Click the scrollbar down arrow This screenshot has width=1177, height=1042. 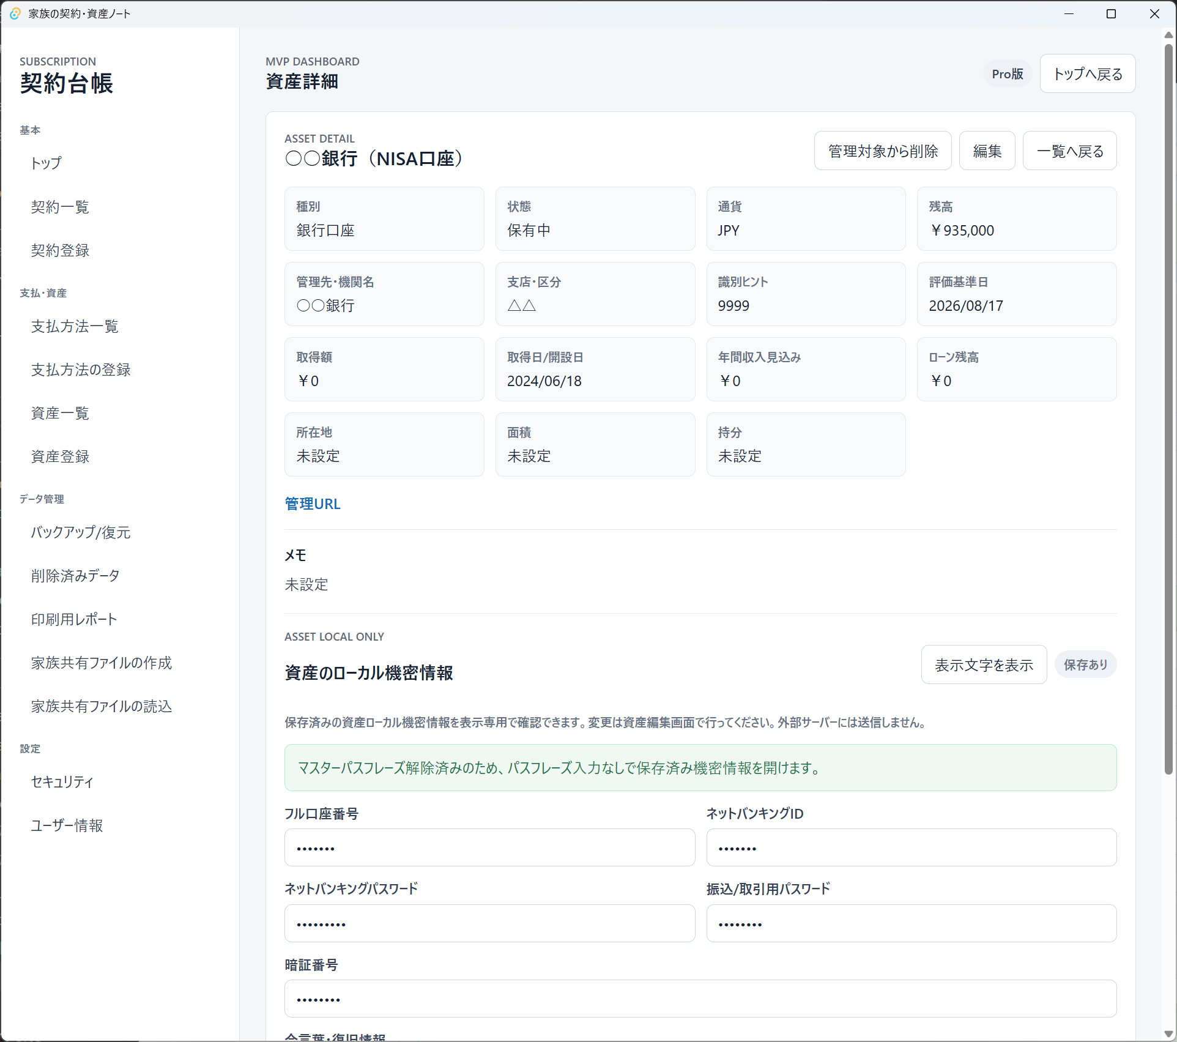pyautogui.click(x=1168, y=1034)
